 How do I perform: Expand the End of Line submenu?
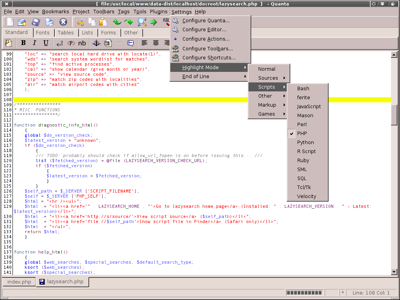pyautogui.click(x=196, y=77)
